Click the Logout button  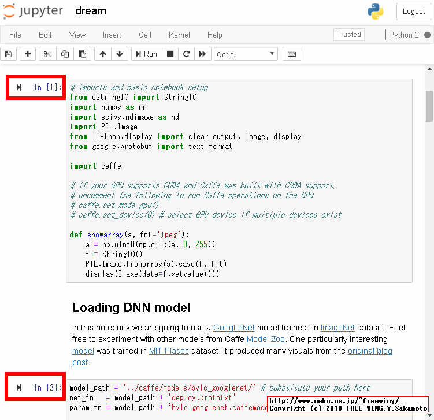click(x=413, y=12)
